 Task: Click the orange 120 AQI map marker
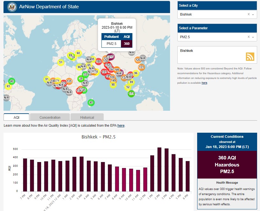click(x=138, y=60)
